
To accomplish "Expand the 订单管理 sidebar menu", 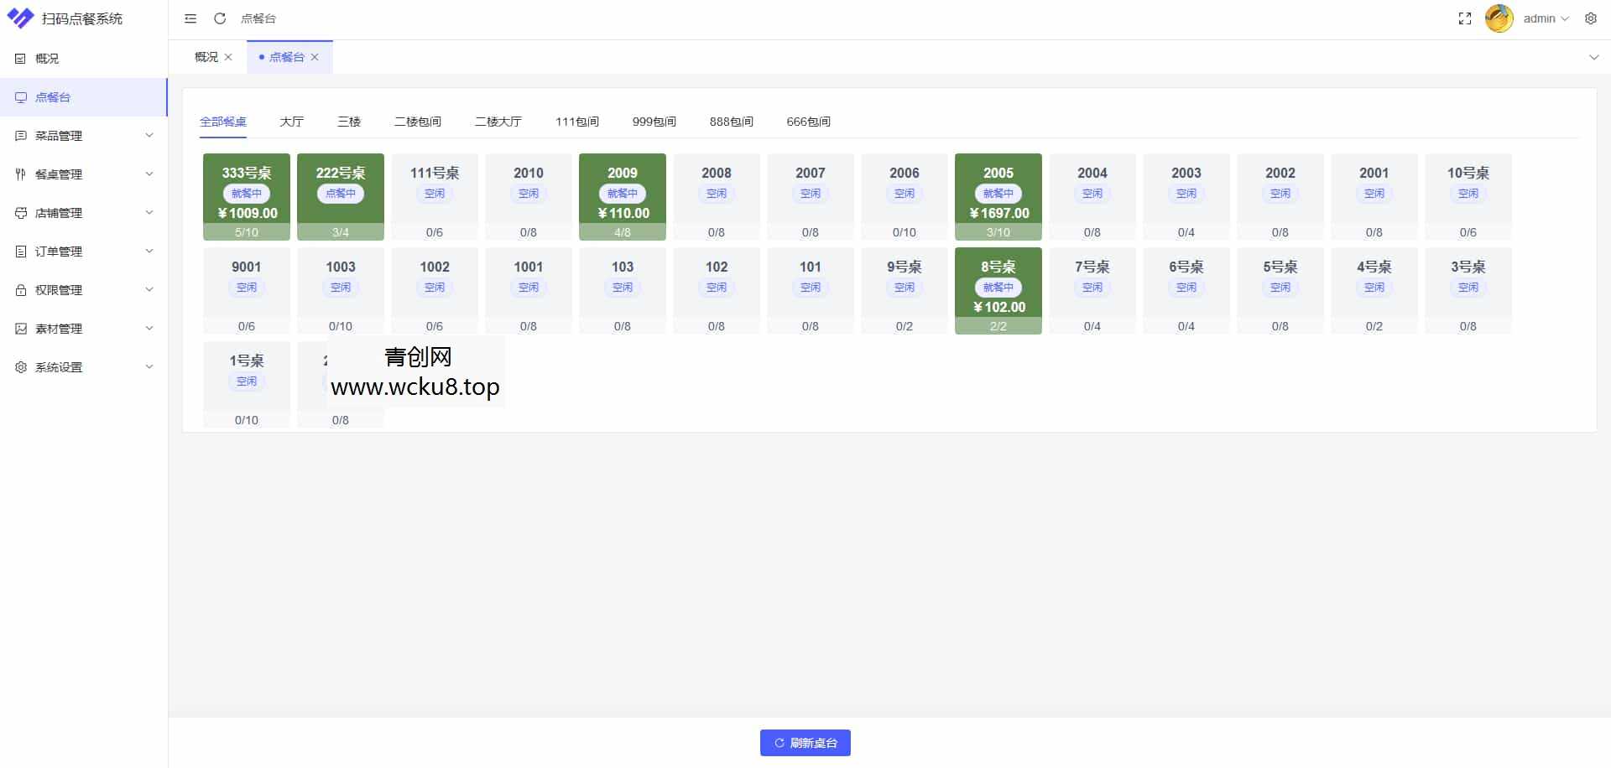I will point(83,252).
